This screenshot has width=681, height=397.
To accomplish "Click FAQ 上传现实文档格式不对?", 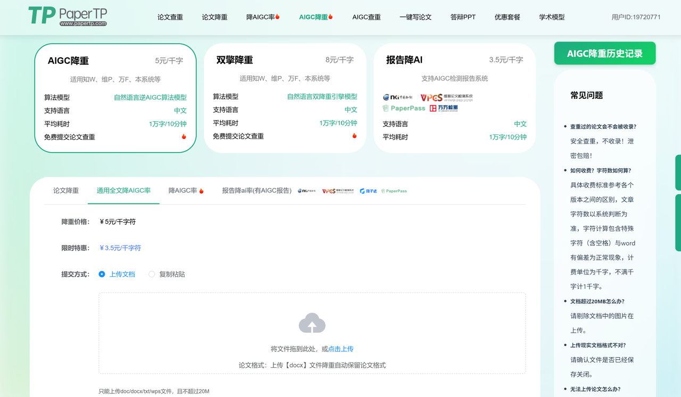I will (x=599, y=345).
